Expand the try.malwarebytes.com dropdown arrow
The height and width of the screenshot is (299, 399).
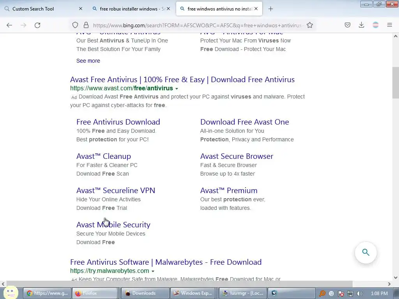click(x=153, y=271)
